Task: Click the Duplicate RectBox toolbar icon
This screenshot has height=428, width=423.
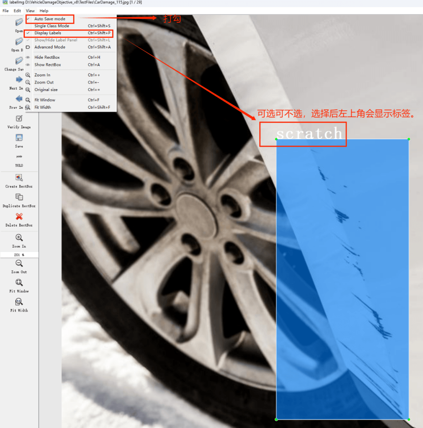Action: (19, 197)
